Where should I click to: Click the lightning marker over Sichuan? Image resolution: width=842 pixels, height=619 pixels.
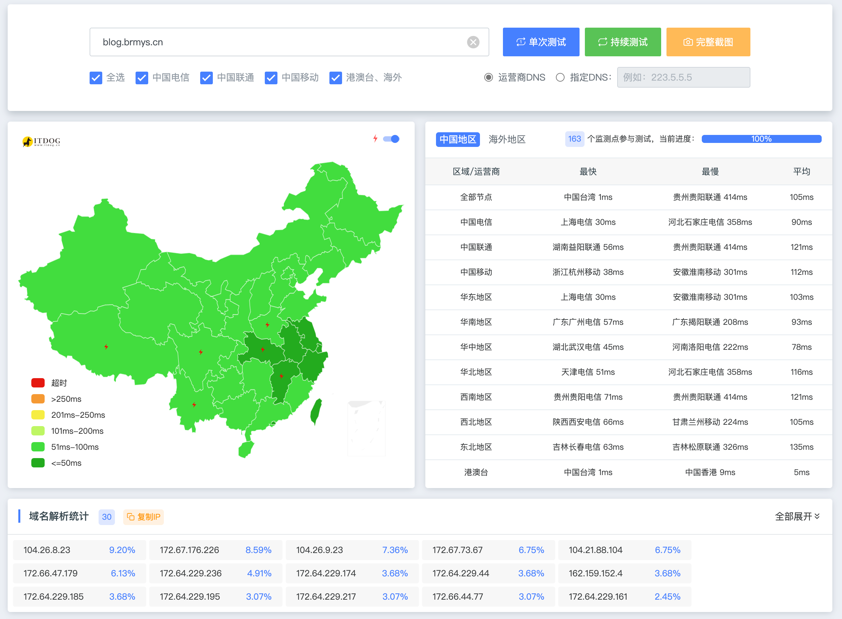pos(201,352)
